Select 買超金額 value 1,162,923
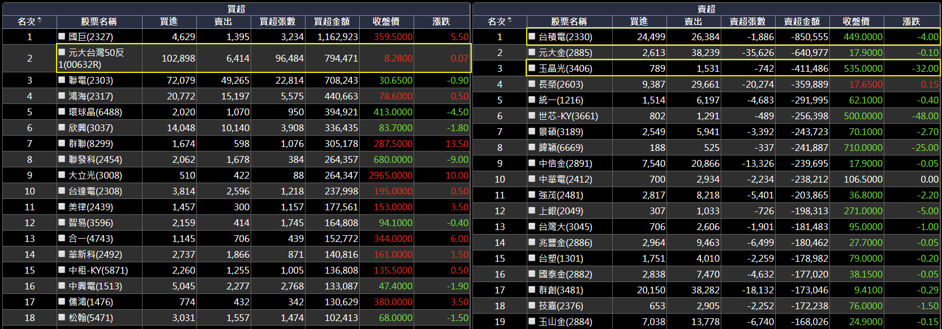This screenshot has height=329, width=942. (x=337, y=37)
